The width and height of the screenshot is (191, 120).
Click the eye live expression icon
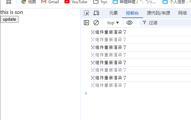129,23
